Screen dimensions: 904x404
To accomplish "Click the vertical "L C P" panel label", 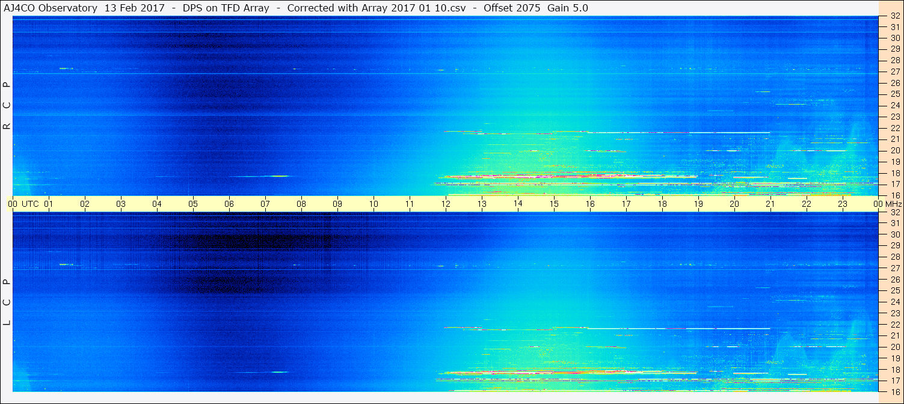I will [x=7, y=302].
